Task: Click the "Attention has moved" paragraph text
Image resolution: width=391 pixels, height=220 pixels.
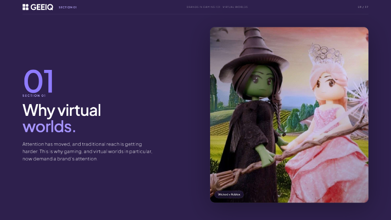Action: [x=87, y=152]
